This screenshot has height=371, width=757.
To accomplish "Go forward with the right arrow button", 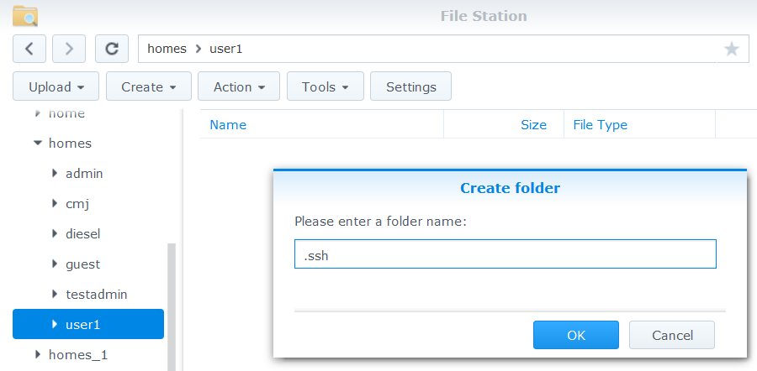I will point(69,49).
